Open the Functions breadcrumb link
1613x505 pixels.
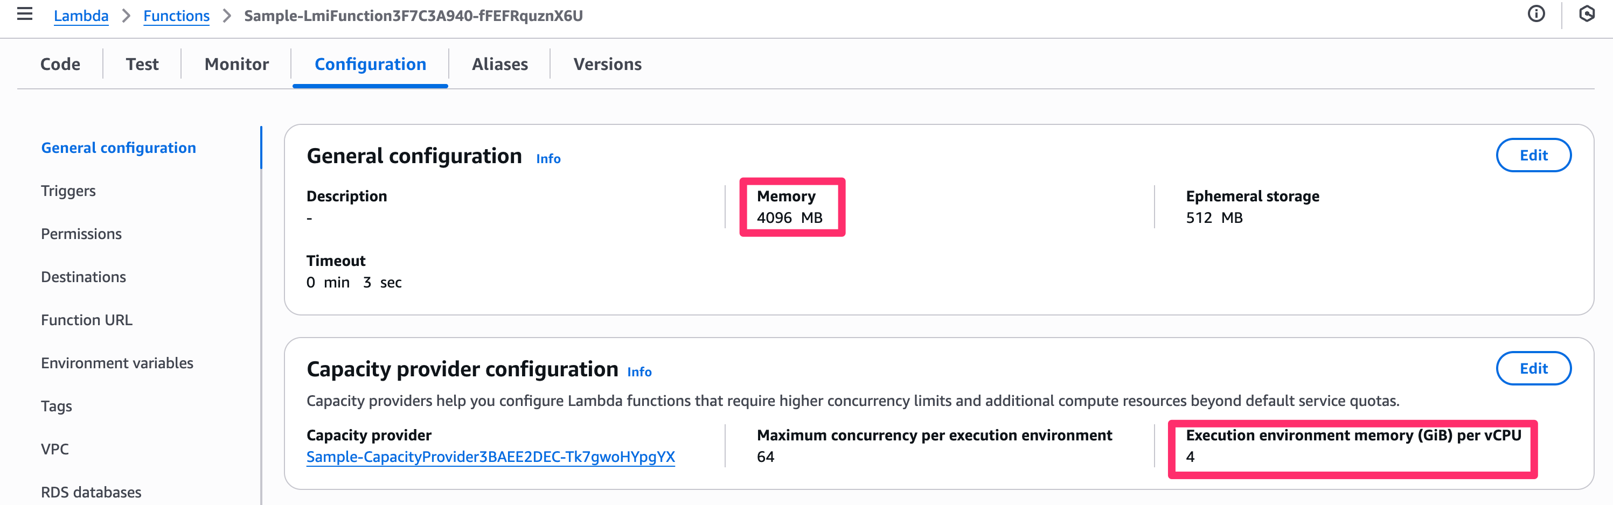pos(176,16)
